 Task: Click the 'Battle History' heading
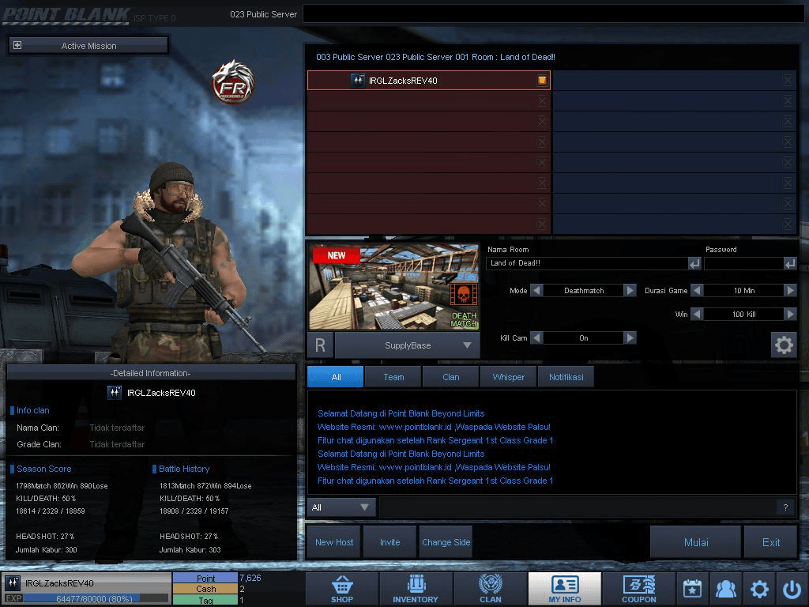pos(183,469)
